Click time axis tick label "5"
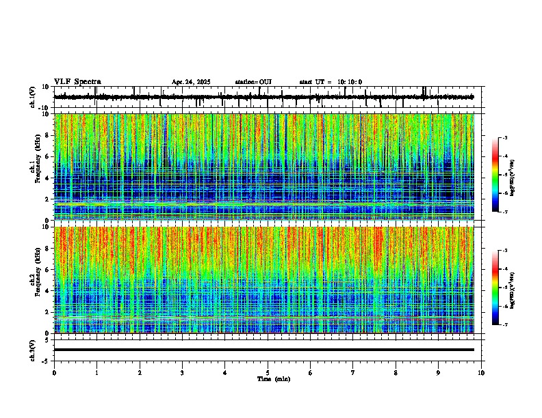542x418 pixels. pyautogui.click(x=268, y=373)
